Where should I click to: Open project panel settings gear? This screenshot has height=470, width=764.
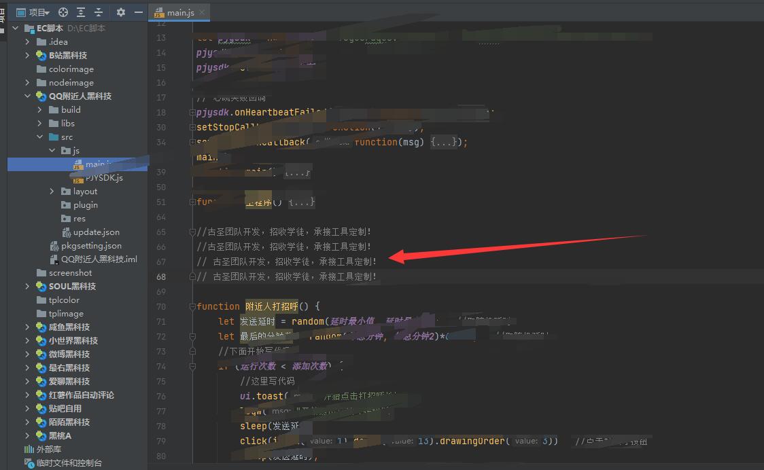pos(121,12)
